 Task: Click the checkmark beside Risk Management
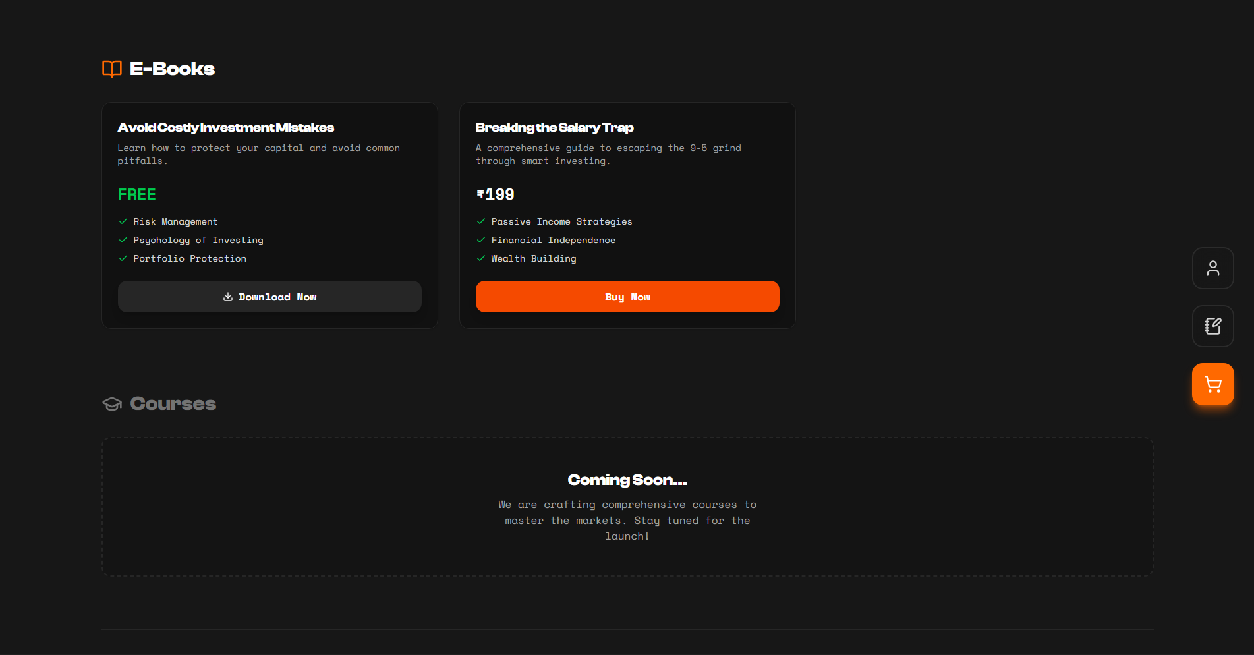click(123, 221)
